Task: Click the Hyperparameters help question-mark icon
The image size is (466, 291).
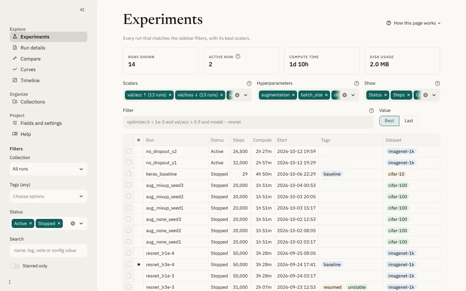Action: [357, 83]
